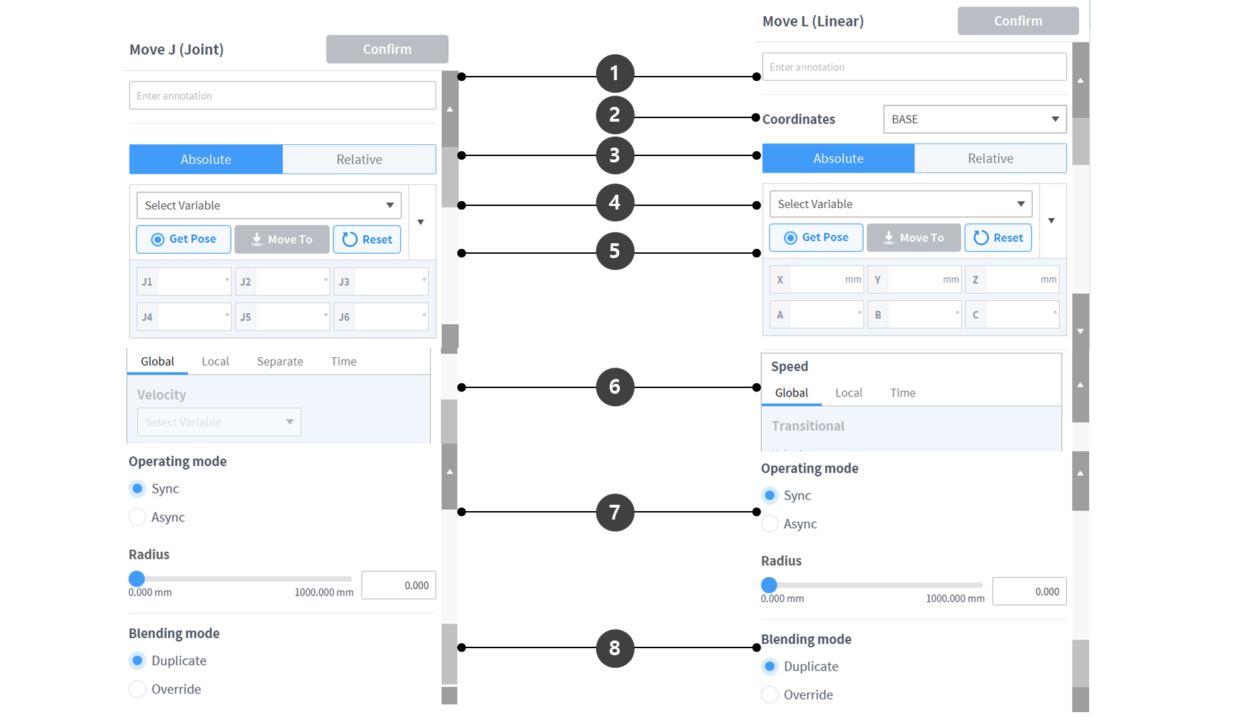Click annotation input field in Move J

click(x=282, y=96)
